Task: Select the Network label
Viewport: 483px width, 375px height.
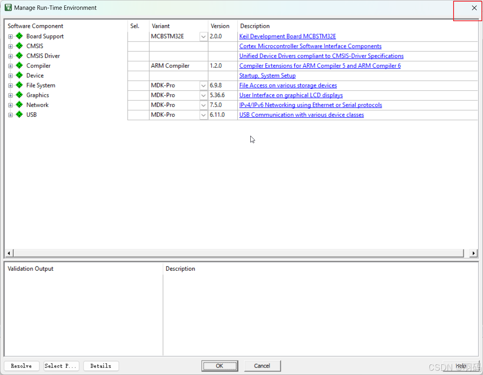Action: pos(37,105)
